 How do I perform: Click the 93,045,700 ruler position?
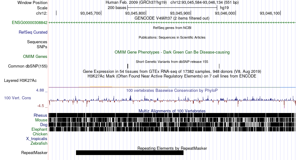pyautogui.click(x=90, y=13)
